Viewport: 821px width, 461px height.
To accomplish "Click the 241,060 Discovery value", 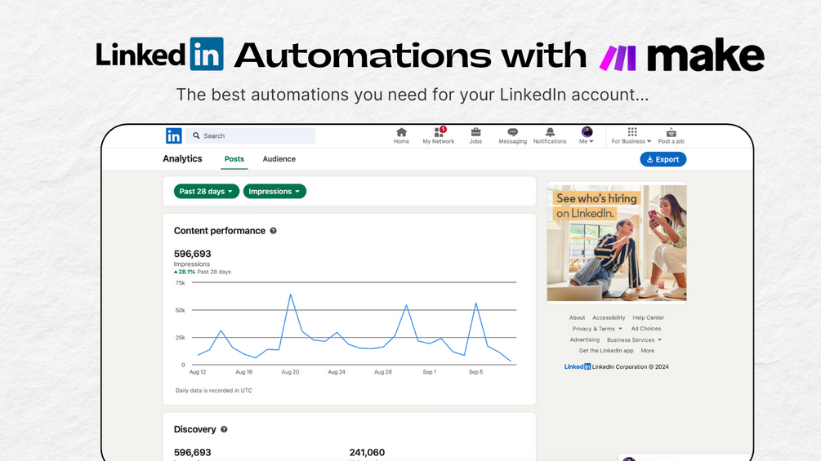I will tap(367, 453).
